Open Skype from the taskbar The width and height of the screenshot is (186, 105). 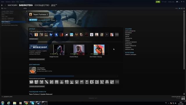(33, 103)
